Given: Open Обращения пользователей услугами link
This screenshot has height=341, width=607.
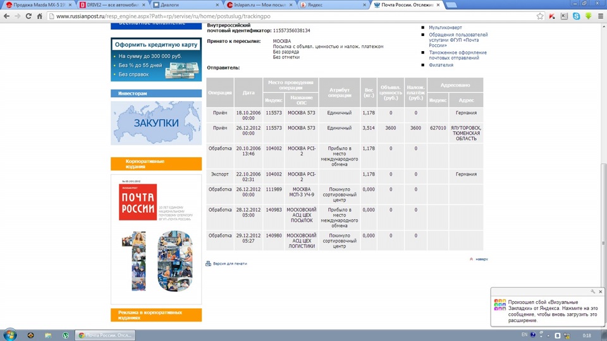Looking at the screenshot, I should tap(458, 40).
